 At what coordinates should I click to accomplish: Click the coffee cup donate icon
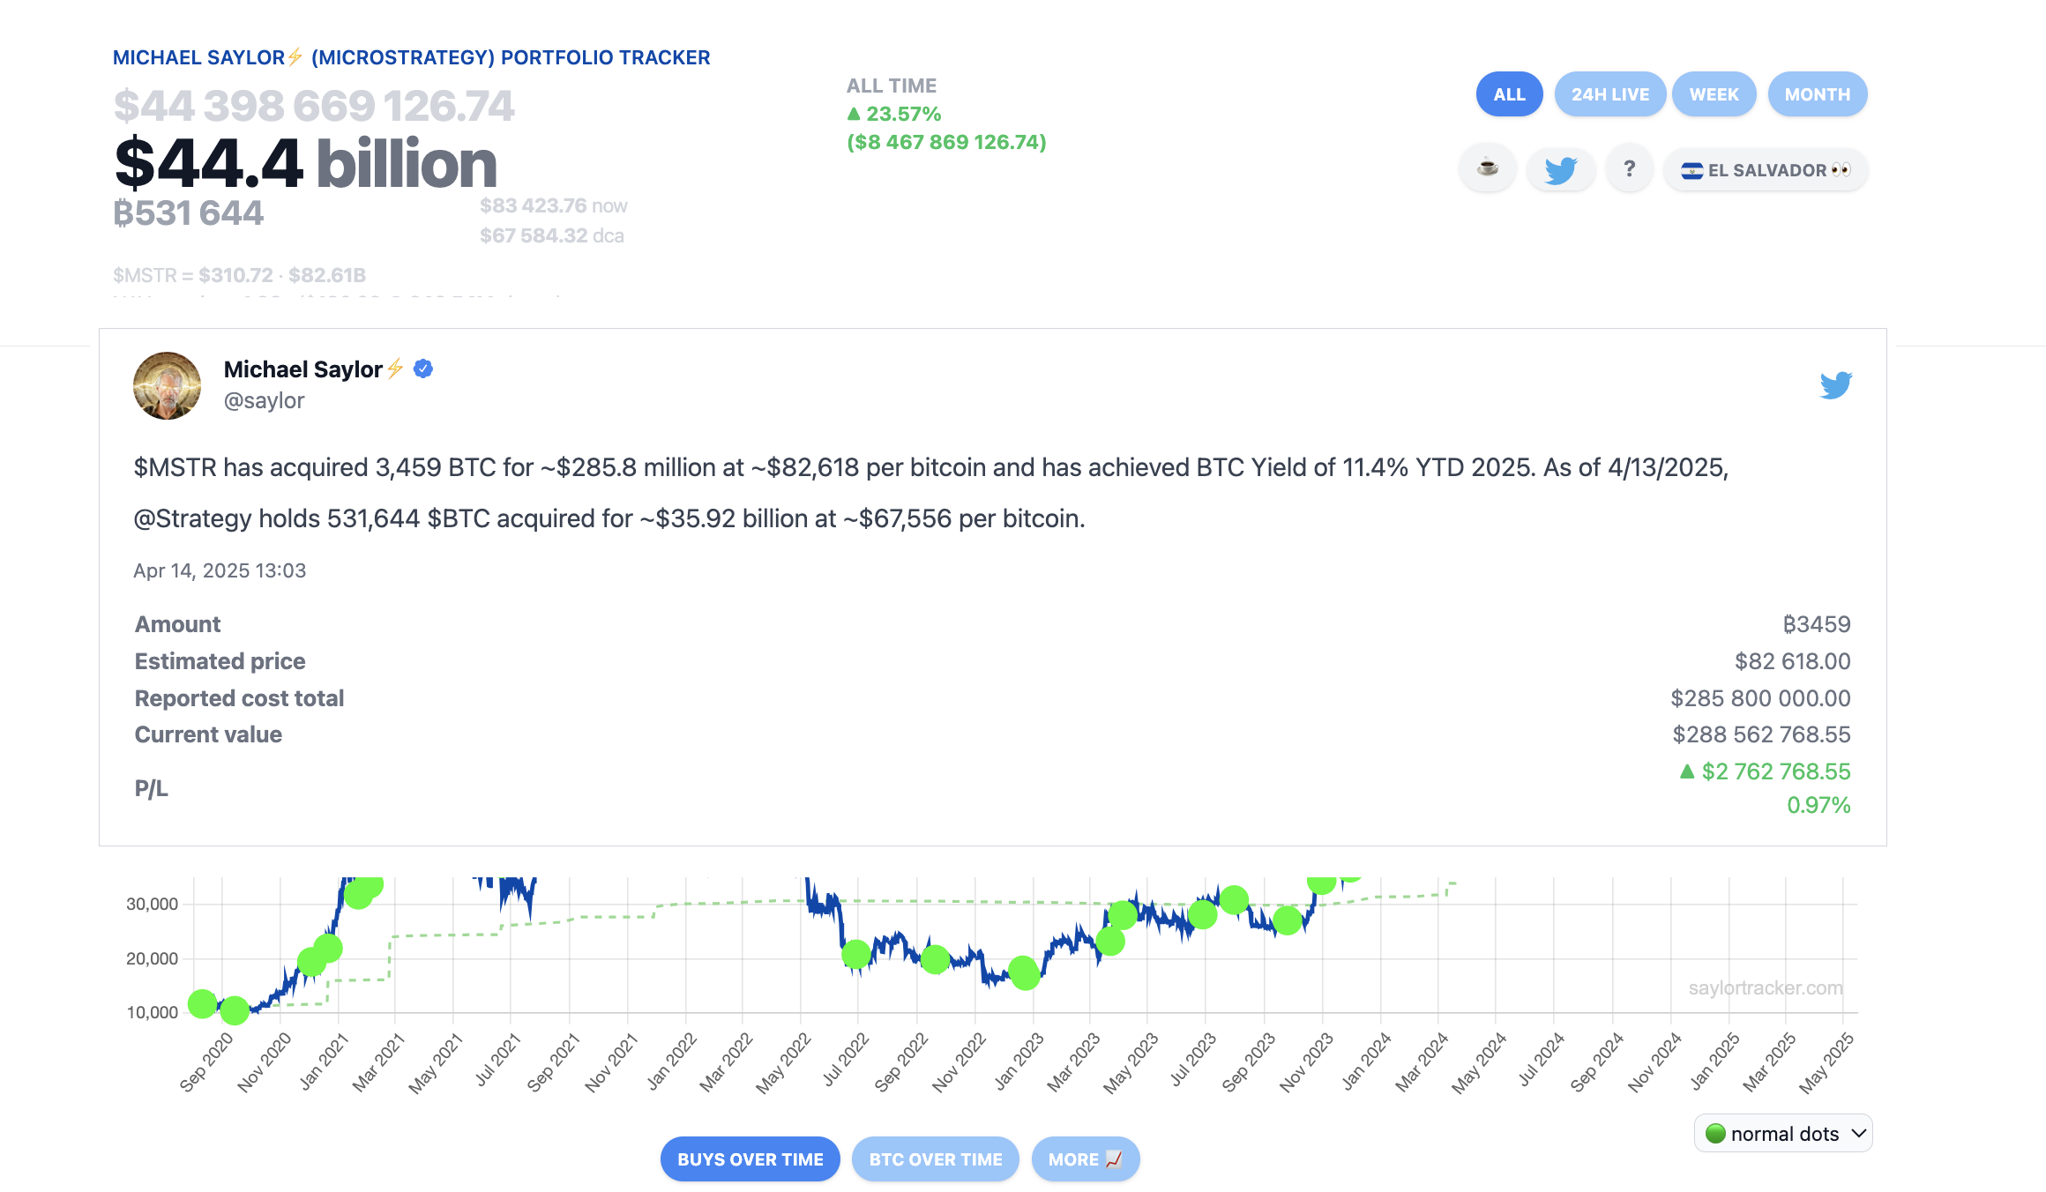click(1488, 168)
